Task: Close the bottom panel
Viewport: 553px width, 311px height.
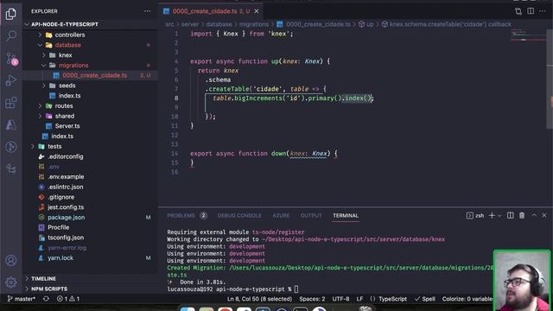Action: pos(544,215)
